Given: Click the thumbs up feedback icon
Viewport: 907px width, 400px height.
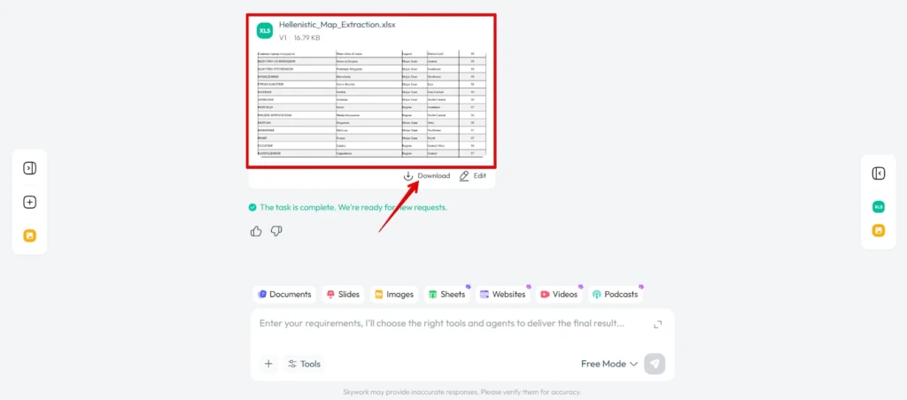Looking at the screenshot, I should tap(256, 231).
